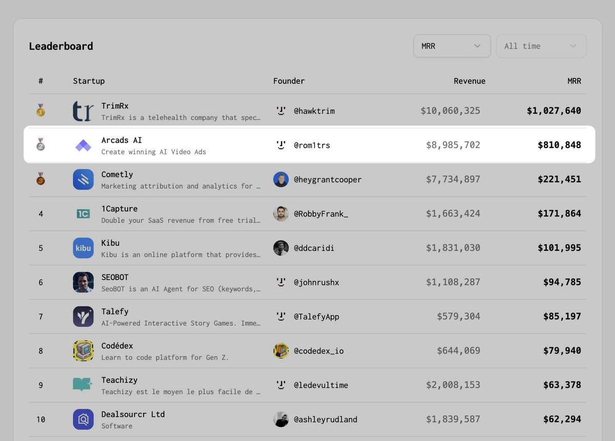Visit founder handle @TalefyApp
This screenshot has width=615, height=441.
point(316,317)
